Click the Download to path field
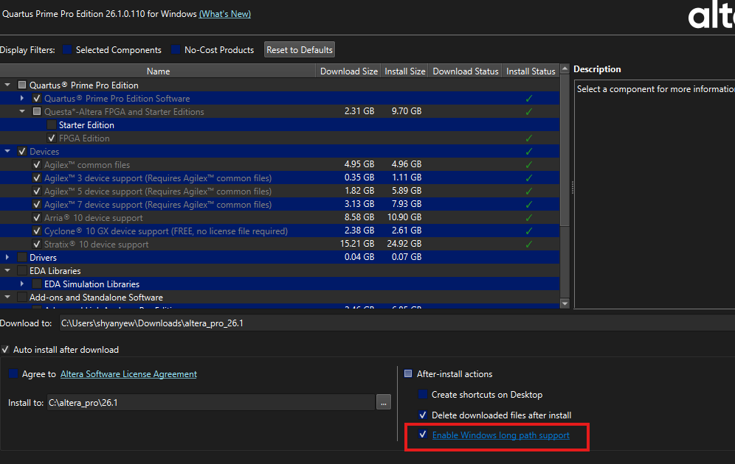The height and width of the screenshot is (464, 735). coord(397,323)
